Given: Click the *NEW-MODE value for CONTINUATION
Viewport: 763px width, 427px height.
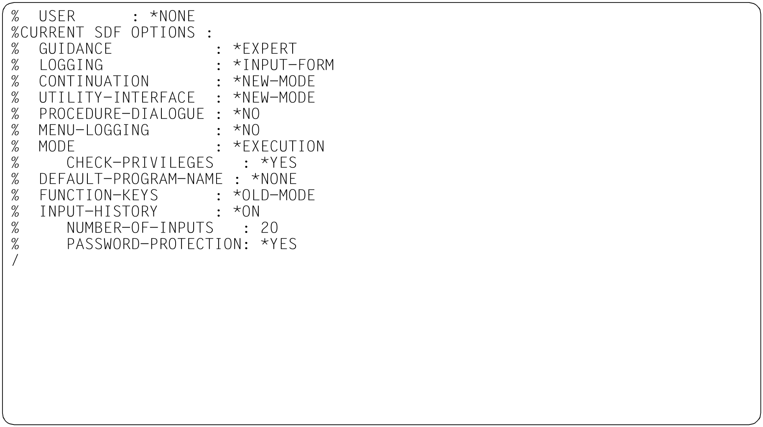Looking at the screenshot, I should click(274, 81).
